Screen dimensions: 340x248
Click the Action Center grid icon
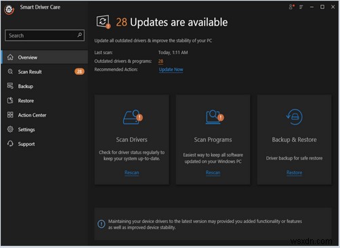pos(10,115)
